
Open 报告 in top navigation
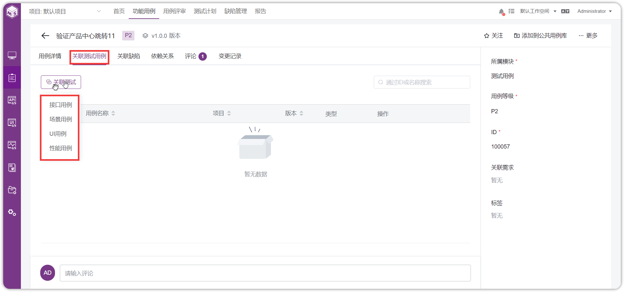(x=261, y=11)
